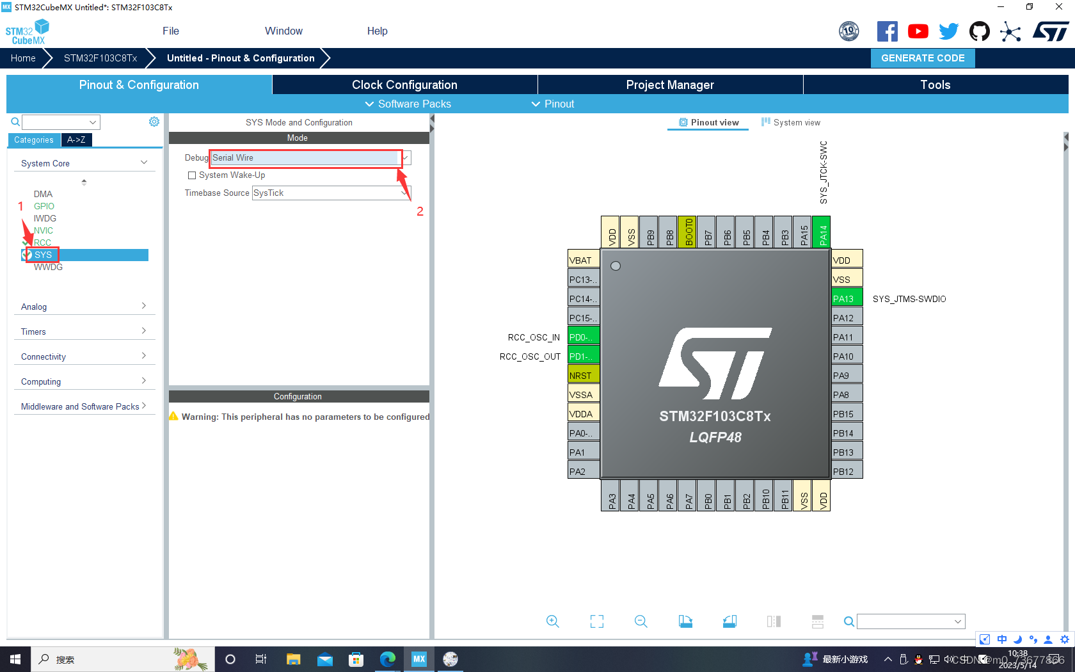Open the Debug mode dropdown

[404, 157]
